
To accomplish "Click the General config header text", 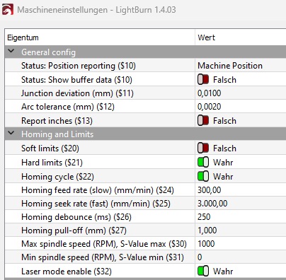I will 48,52.
